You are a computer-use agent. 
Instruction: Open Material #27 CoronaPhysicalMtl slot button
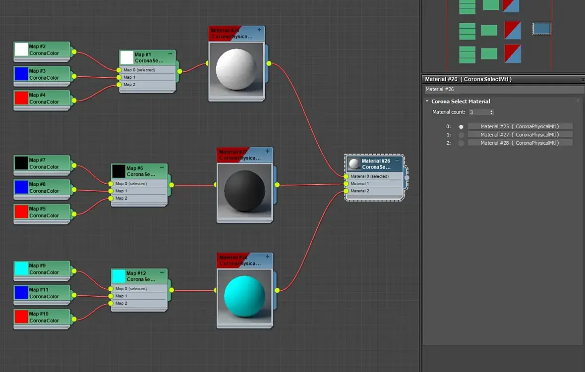pos(520,135)
